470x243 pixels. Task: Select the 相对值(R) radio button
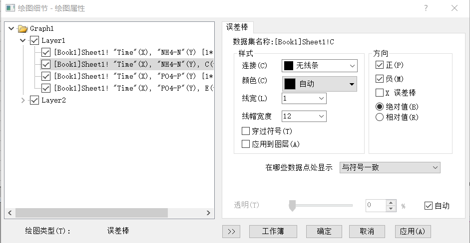tap(380, 117)
